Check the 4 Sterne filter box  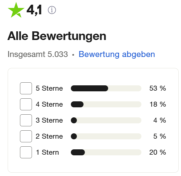pos(26,104)
